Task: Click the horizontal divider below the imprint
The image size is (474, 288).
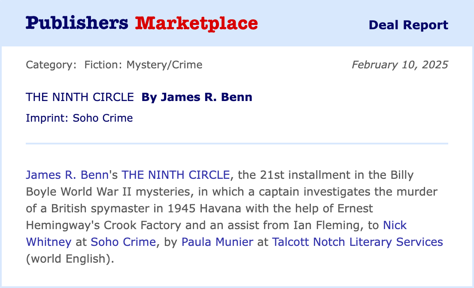Action: 237,143
